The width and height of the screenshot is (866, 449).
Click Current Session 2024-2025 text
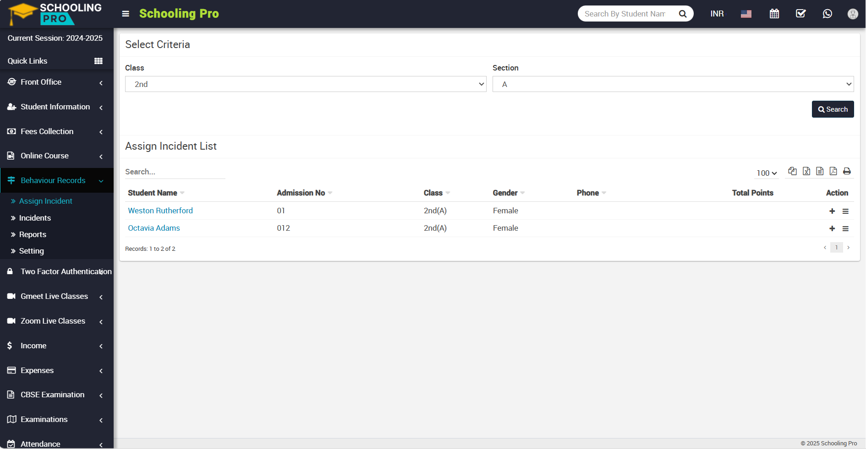pos(55,38)
